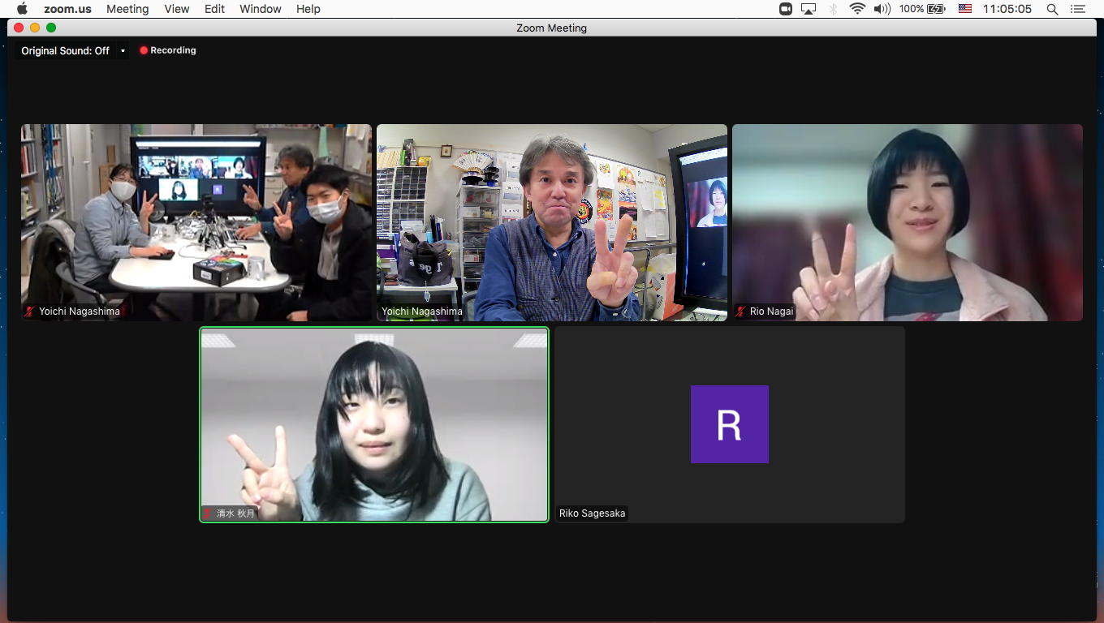The height and width of the screenshot is (623, 1104).
Task: Toggle Original Sound: Off
Action: 66,50
